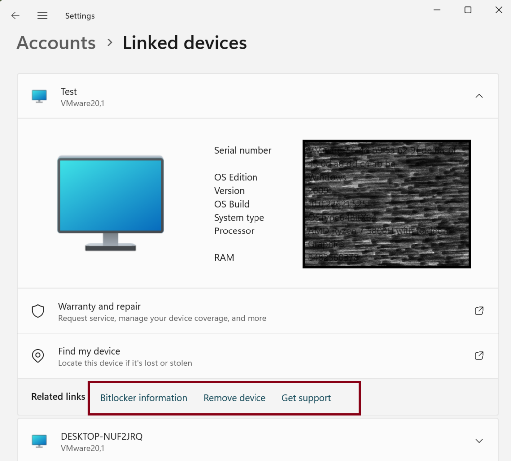
Task: Click the redacted device details area
Action: click(387, 204)
